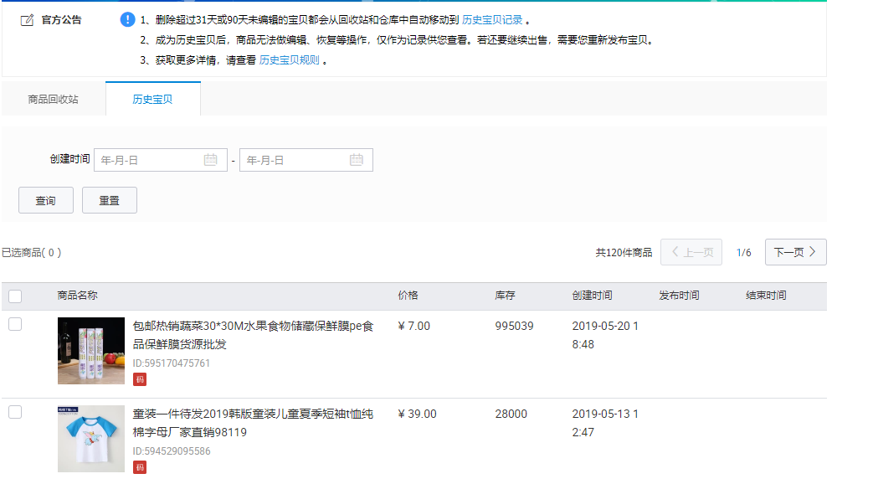
Task: Open the end date calendar icon
Action: 357,160
